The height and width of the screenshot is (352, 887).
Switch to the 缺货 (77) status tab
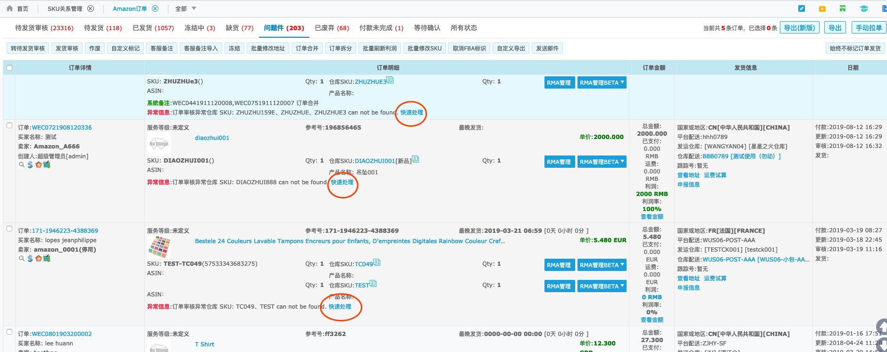click(x=239, y=28)
